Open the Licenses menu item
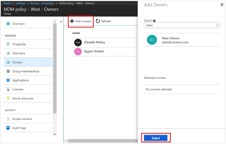Image resolution: width=226 pixels, height=144 pixels. (x=18, y=89)
